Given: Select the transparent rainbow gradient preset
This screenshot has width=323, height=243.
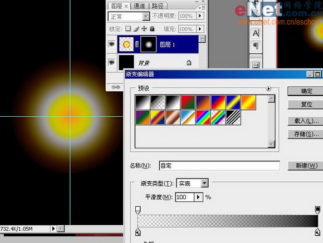Looking at the screenshot, I should click(218, 117).
